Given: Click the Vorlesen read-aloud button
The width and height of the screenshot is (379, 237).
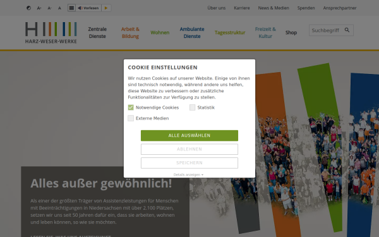Looking at the screenshot, I should pos(88,8).
